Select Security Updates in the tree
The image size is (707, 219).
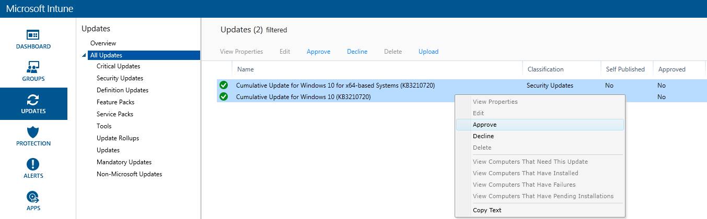[120, 78]
